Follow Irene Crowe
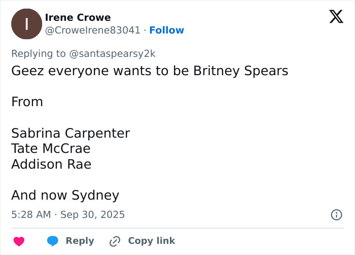The image size is (355, 255). click(x=166, y=30)
